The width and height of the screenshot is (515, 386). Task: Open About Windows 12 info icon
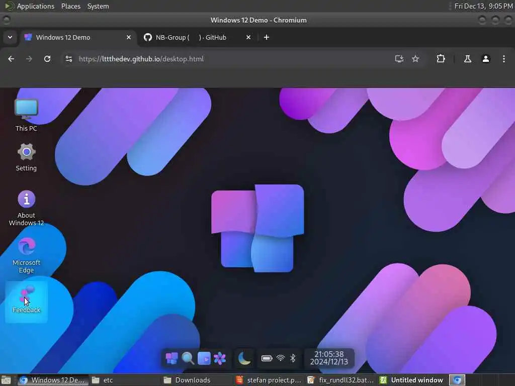[x=26, y=208]
